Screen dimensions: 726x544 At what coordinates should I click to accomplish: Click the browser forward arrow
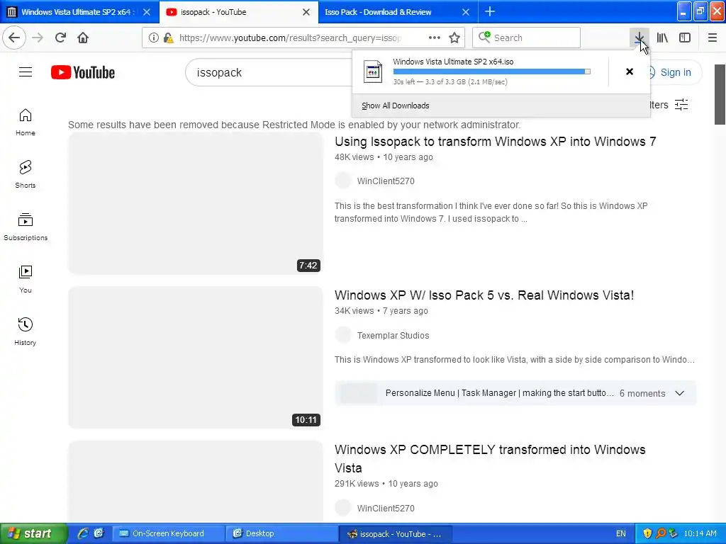tap(38, 38)
